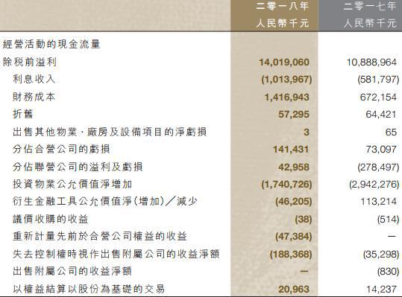Select the heading 經營活動的現金流量
Screen dimensions: 402x297
tap(51, 44)
